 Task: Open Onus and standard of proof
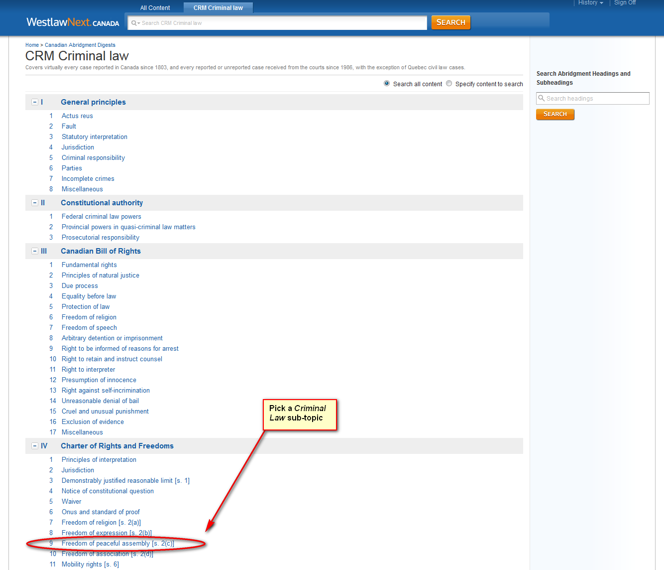(101, 512)
